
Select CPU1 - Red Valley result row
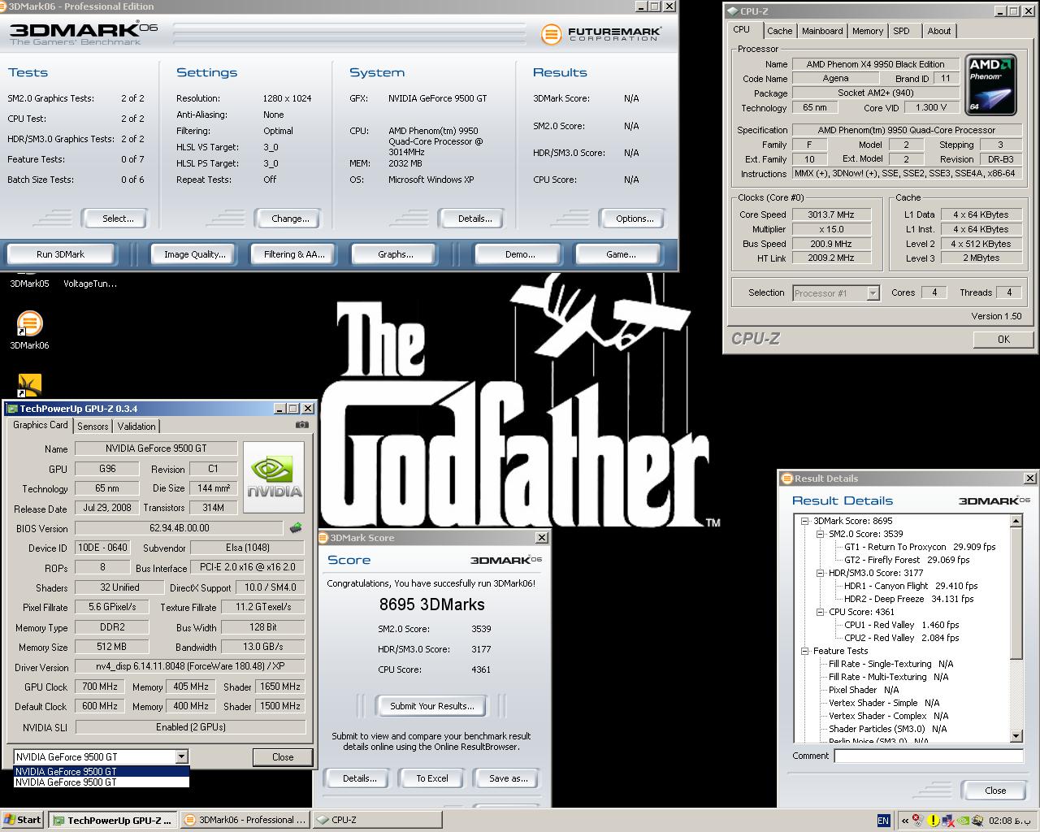coord(902,625)
